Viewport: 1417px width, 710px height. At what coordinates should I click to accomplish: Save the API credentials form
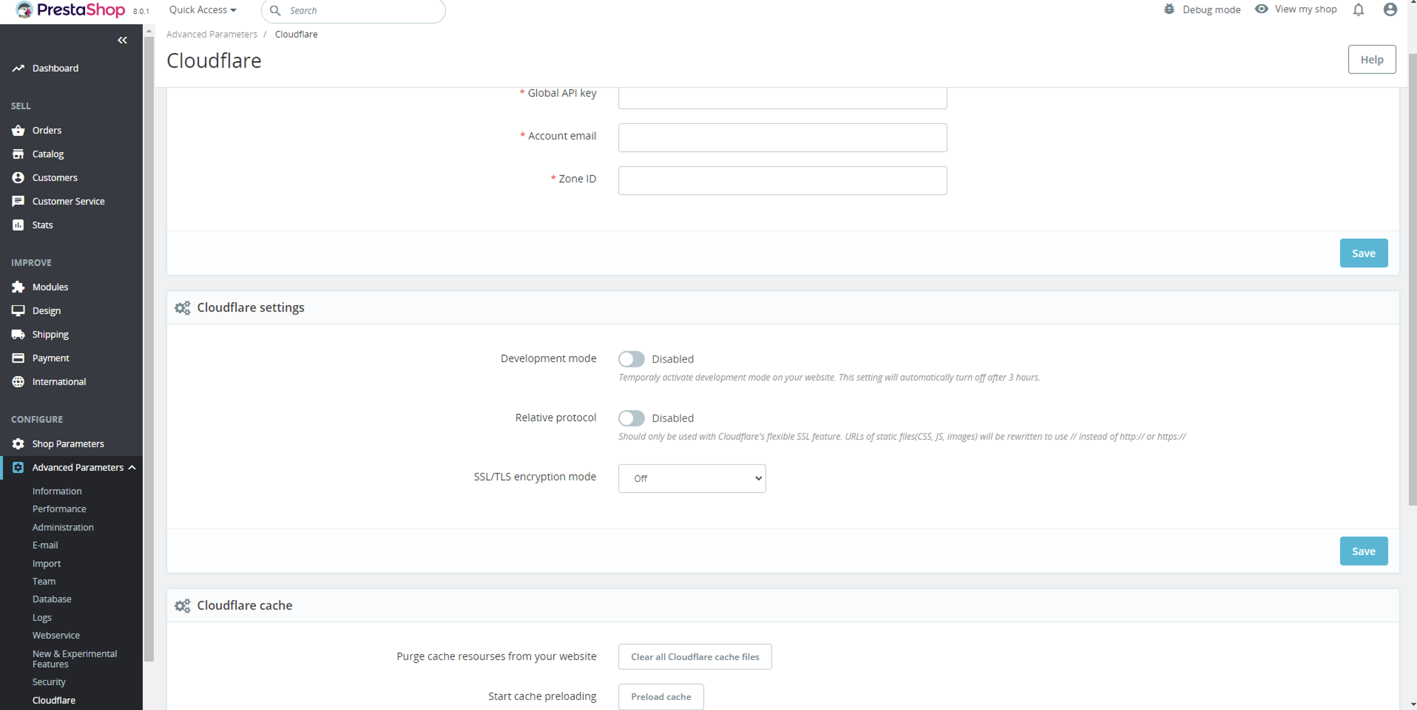[x=1364, y=253]
